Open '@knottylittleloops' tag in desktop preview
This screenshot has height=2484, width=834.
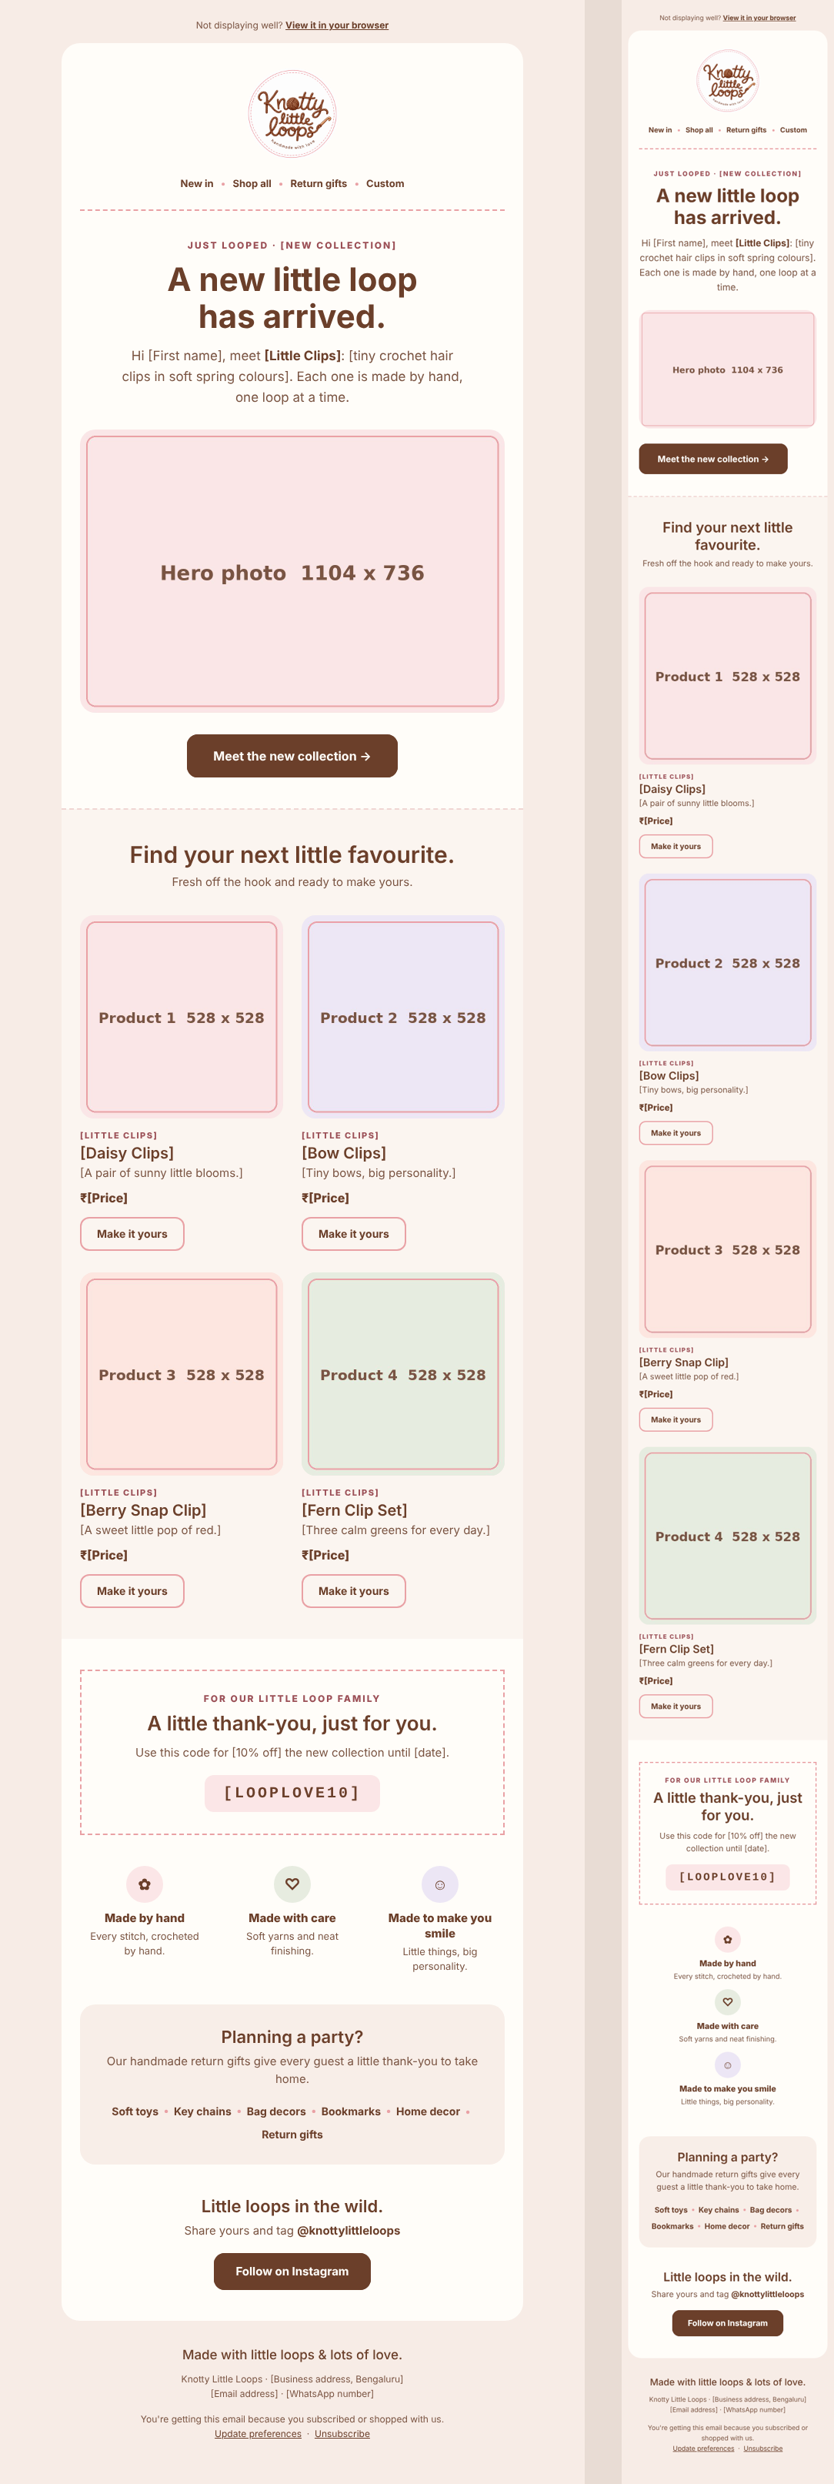(348, 2231)
